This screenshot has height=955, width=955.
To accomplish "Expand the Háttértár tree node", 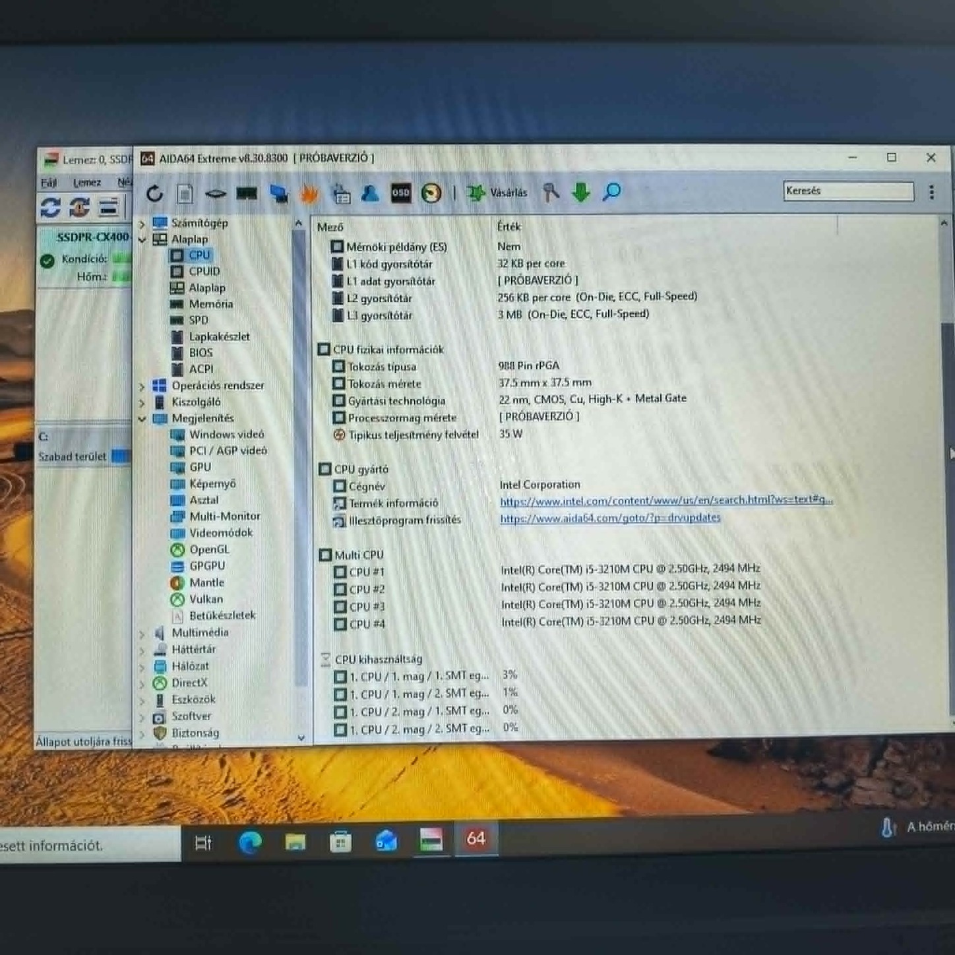I will click(142, 650).
